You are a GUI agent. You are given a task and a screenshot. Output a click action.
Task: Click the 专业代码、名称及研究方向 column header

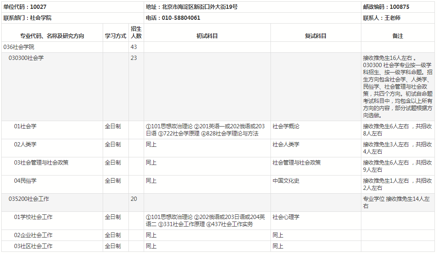52,36
